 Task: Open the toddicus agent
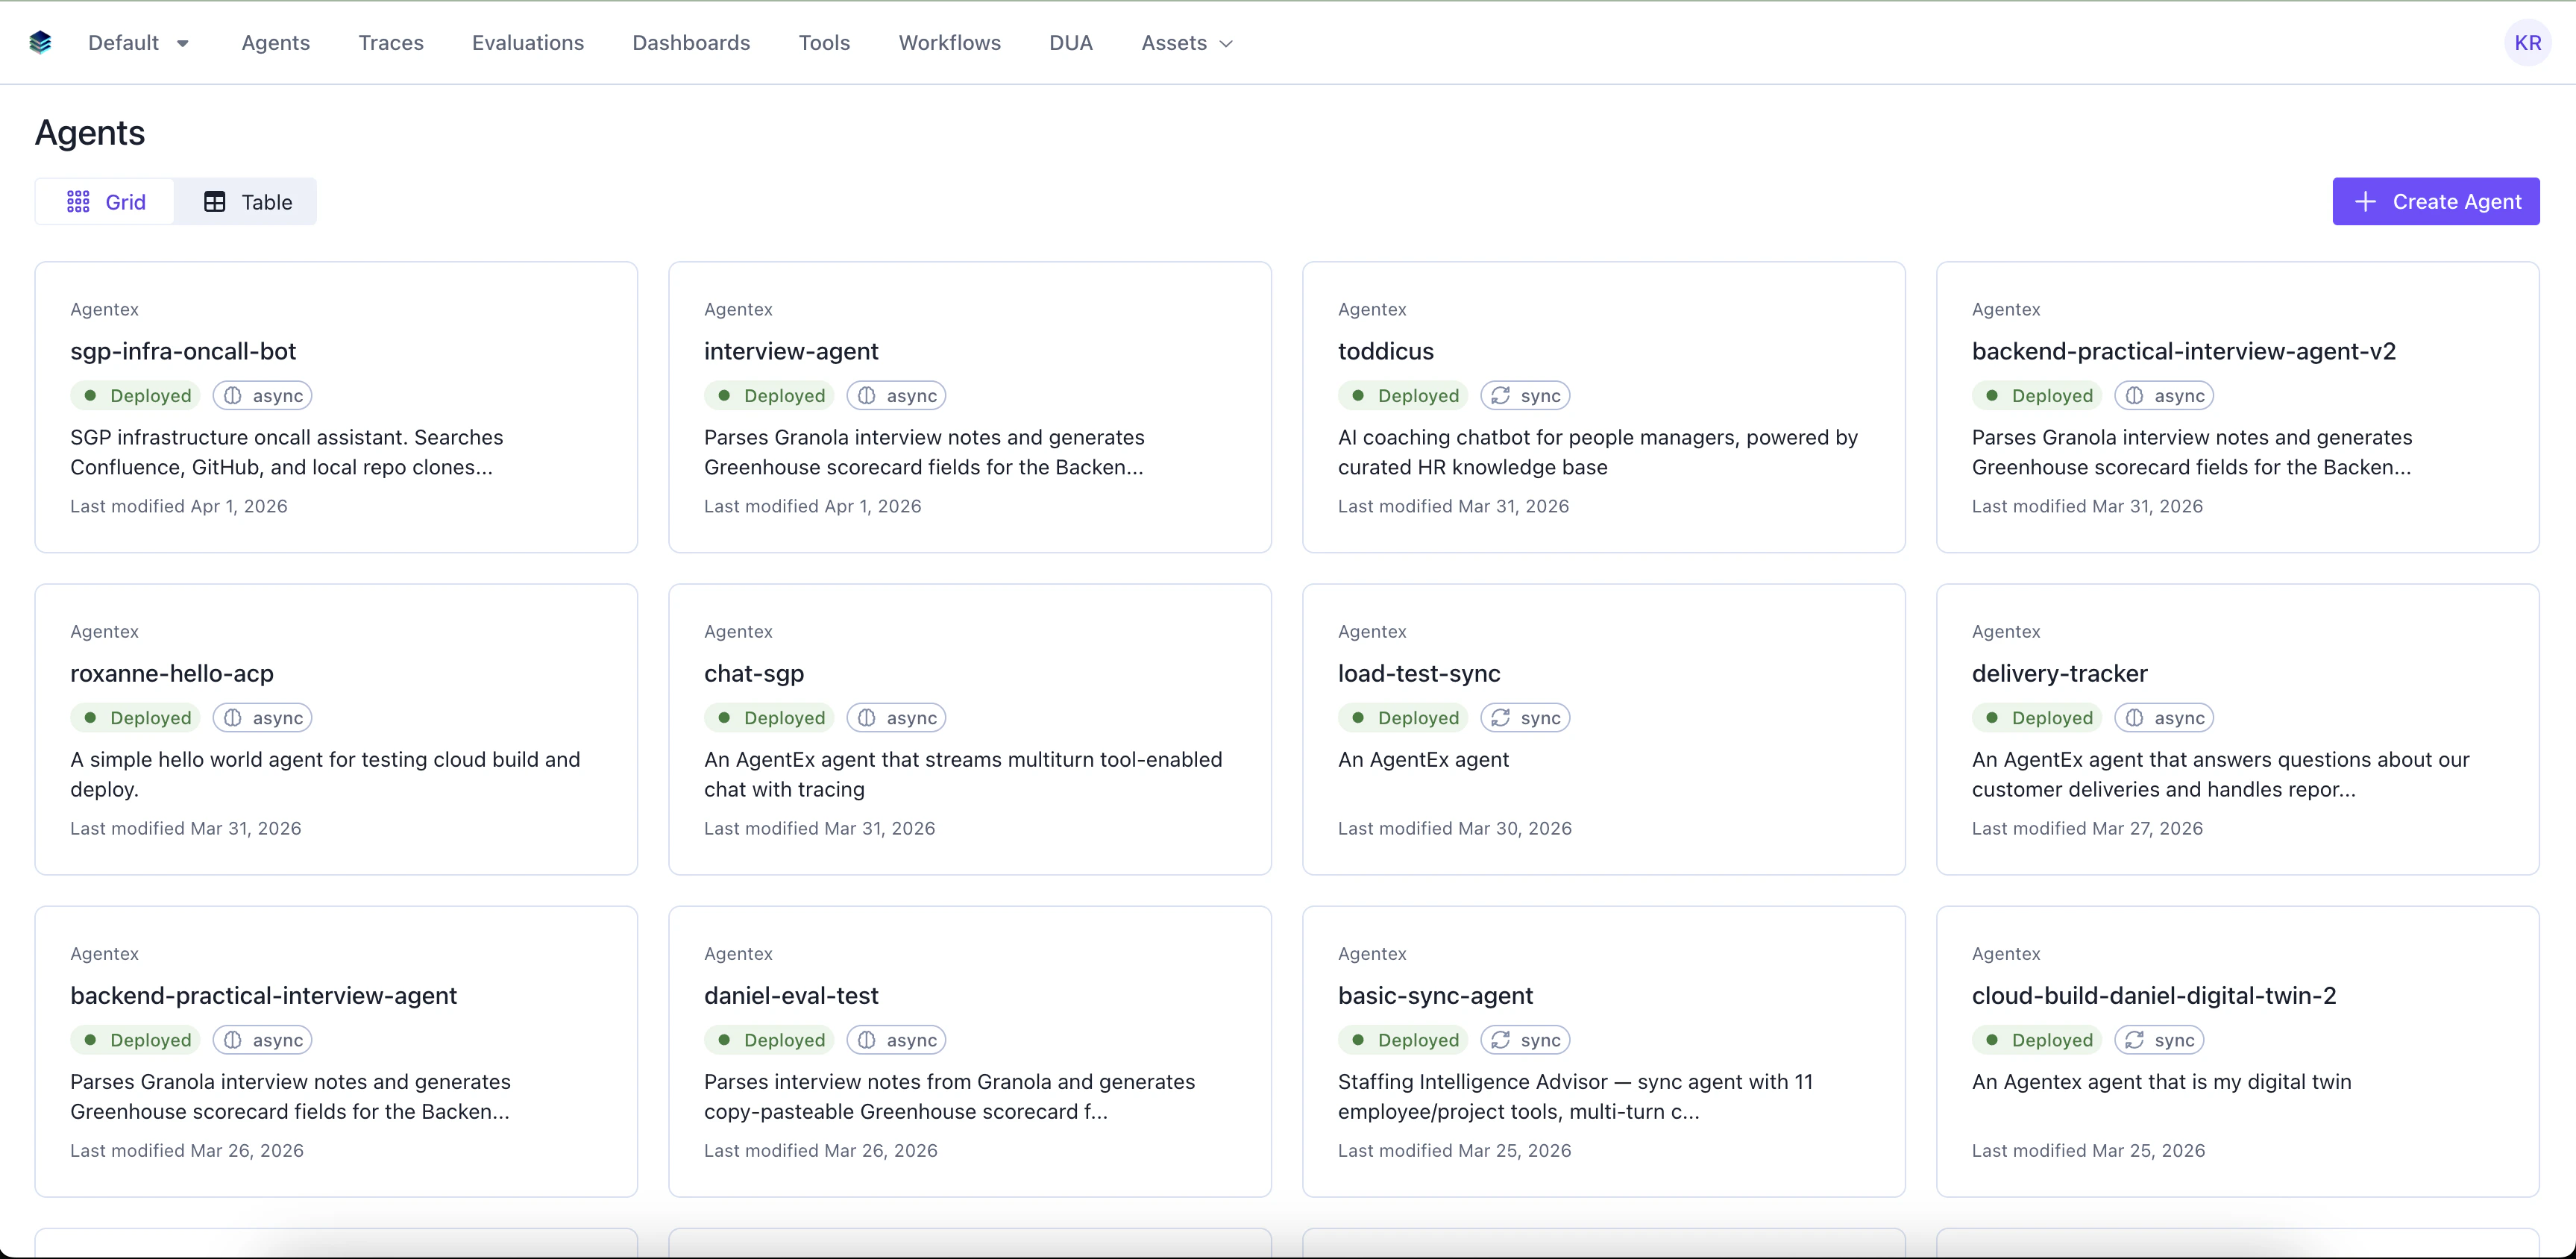pos(1386,351)
